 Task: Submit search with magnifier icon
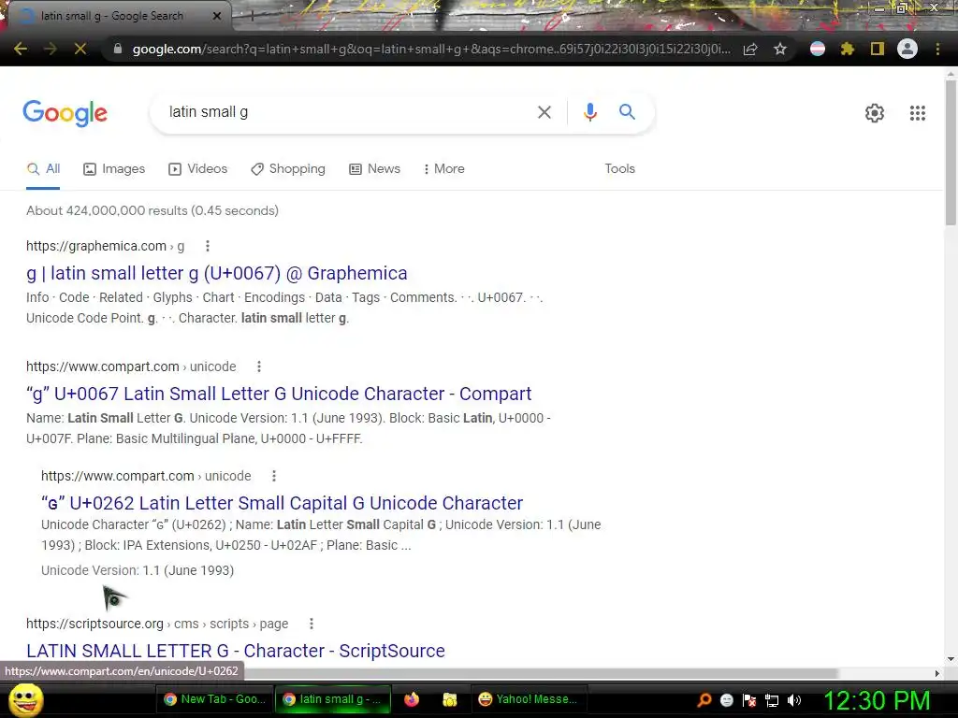(627, 112)
